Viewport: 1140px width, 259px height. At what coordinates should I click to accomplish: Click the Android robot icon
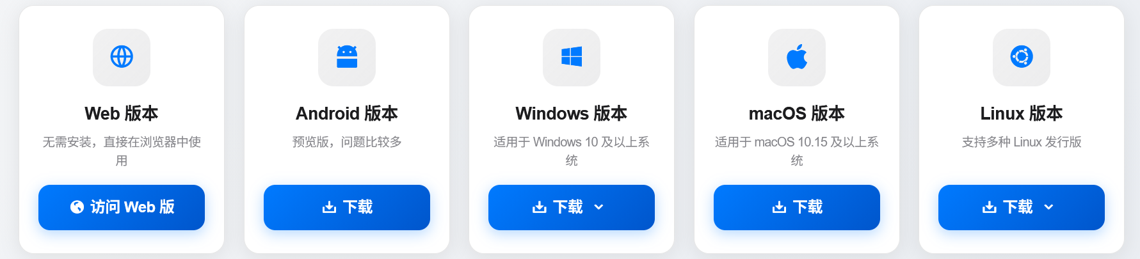347,57
